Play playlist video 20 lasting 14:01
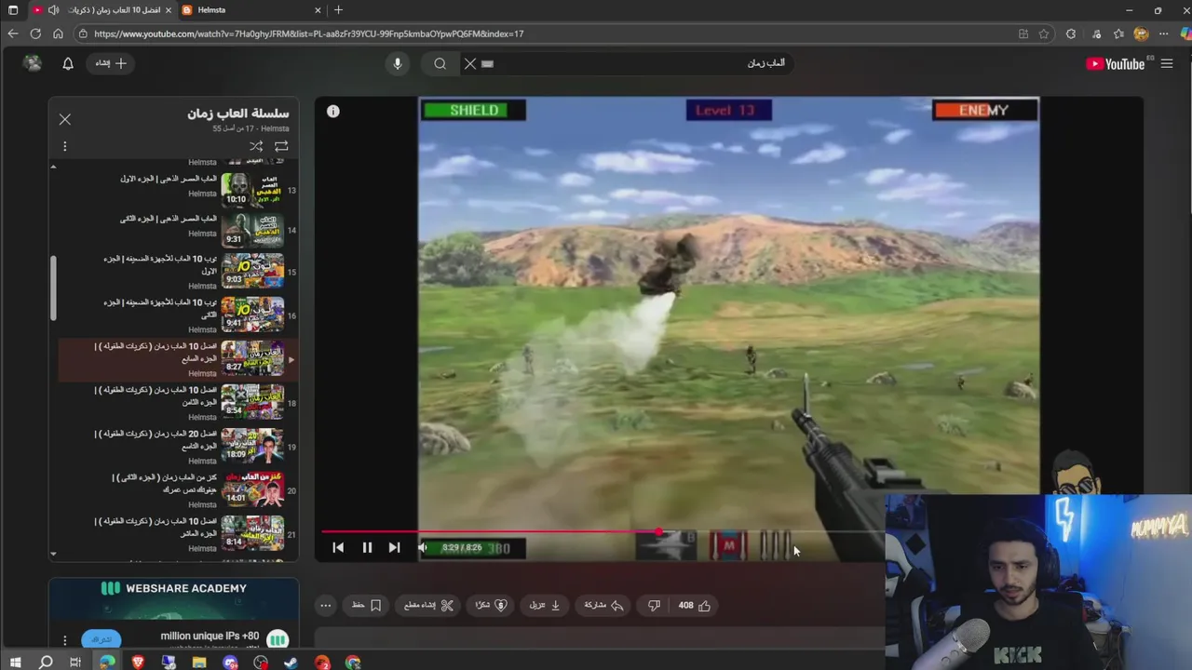The width and height of the screenshot is (1192, 670). point(177,490)
